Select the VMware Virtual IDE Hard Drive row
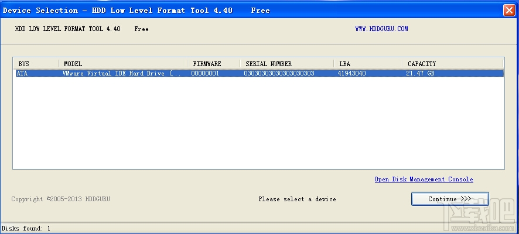Image resolution: width=519 pixels, height=234 pixels. (259, 73)
